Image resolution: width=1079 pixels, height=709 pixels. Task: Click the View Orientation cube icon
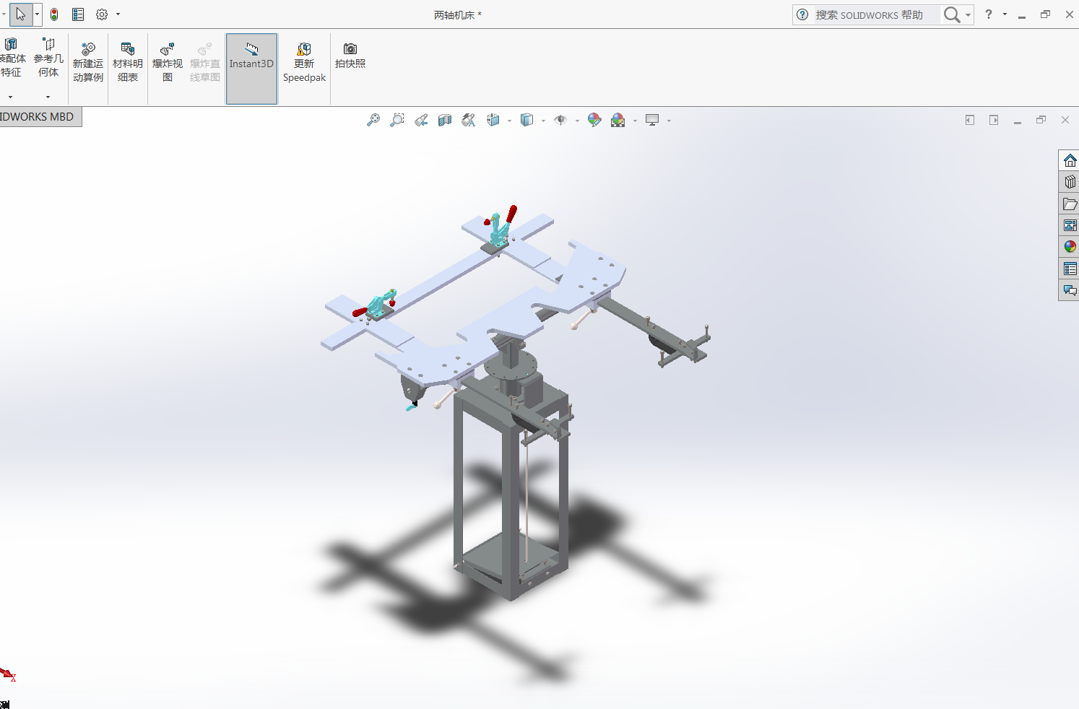pos(493,121)
